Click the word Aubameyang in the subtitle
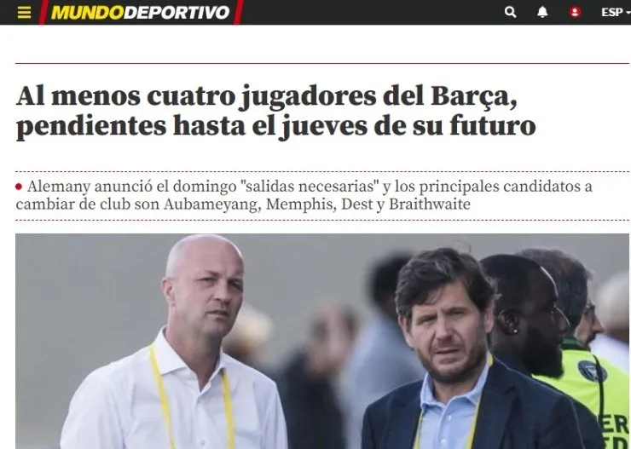 (212, 204)
